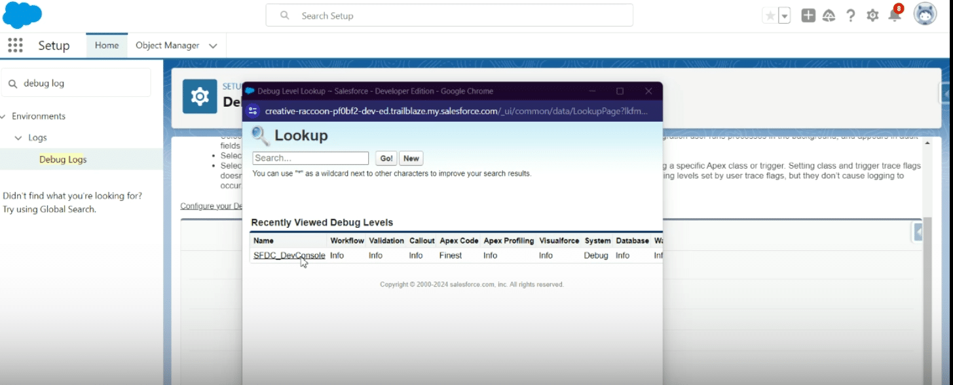This screenshot has width=953, height=385.
Task: Click the 'Finest' value under Apex Code
Action: [451, 255]
